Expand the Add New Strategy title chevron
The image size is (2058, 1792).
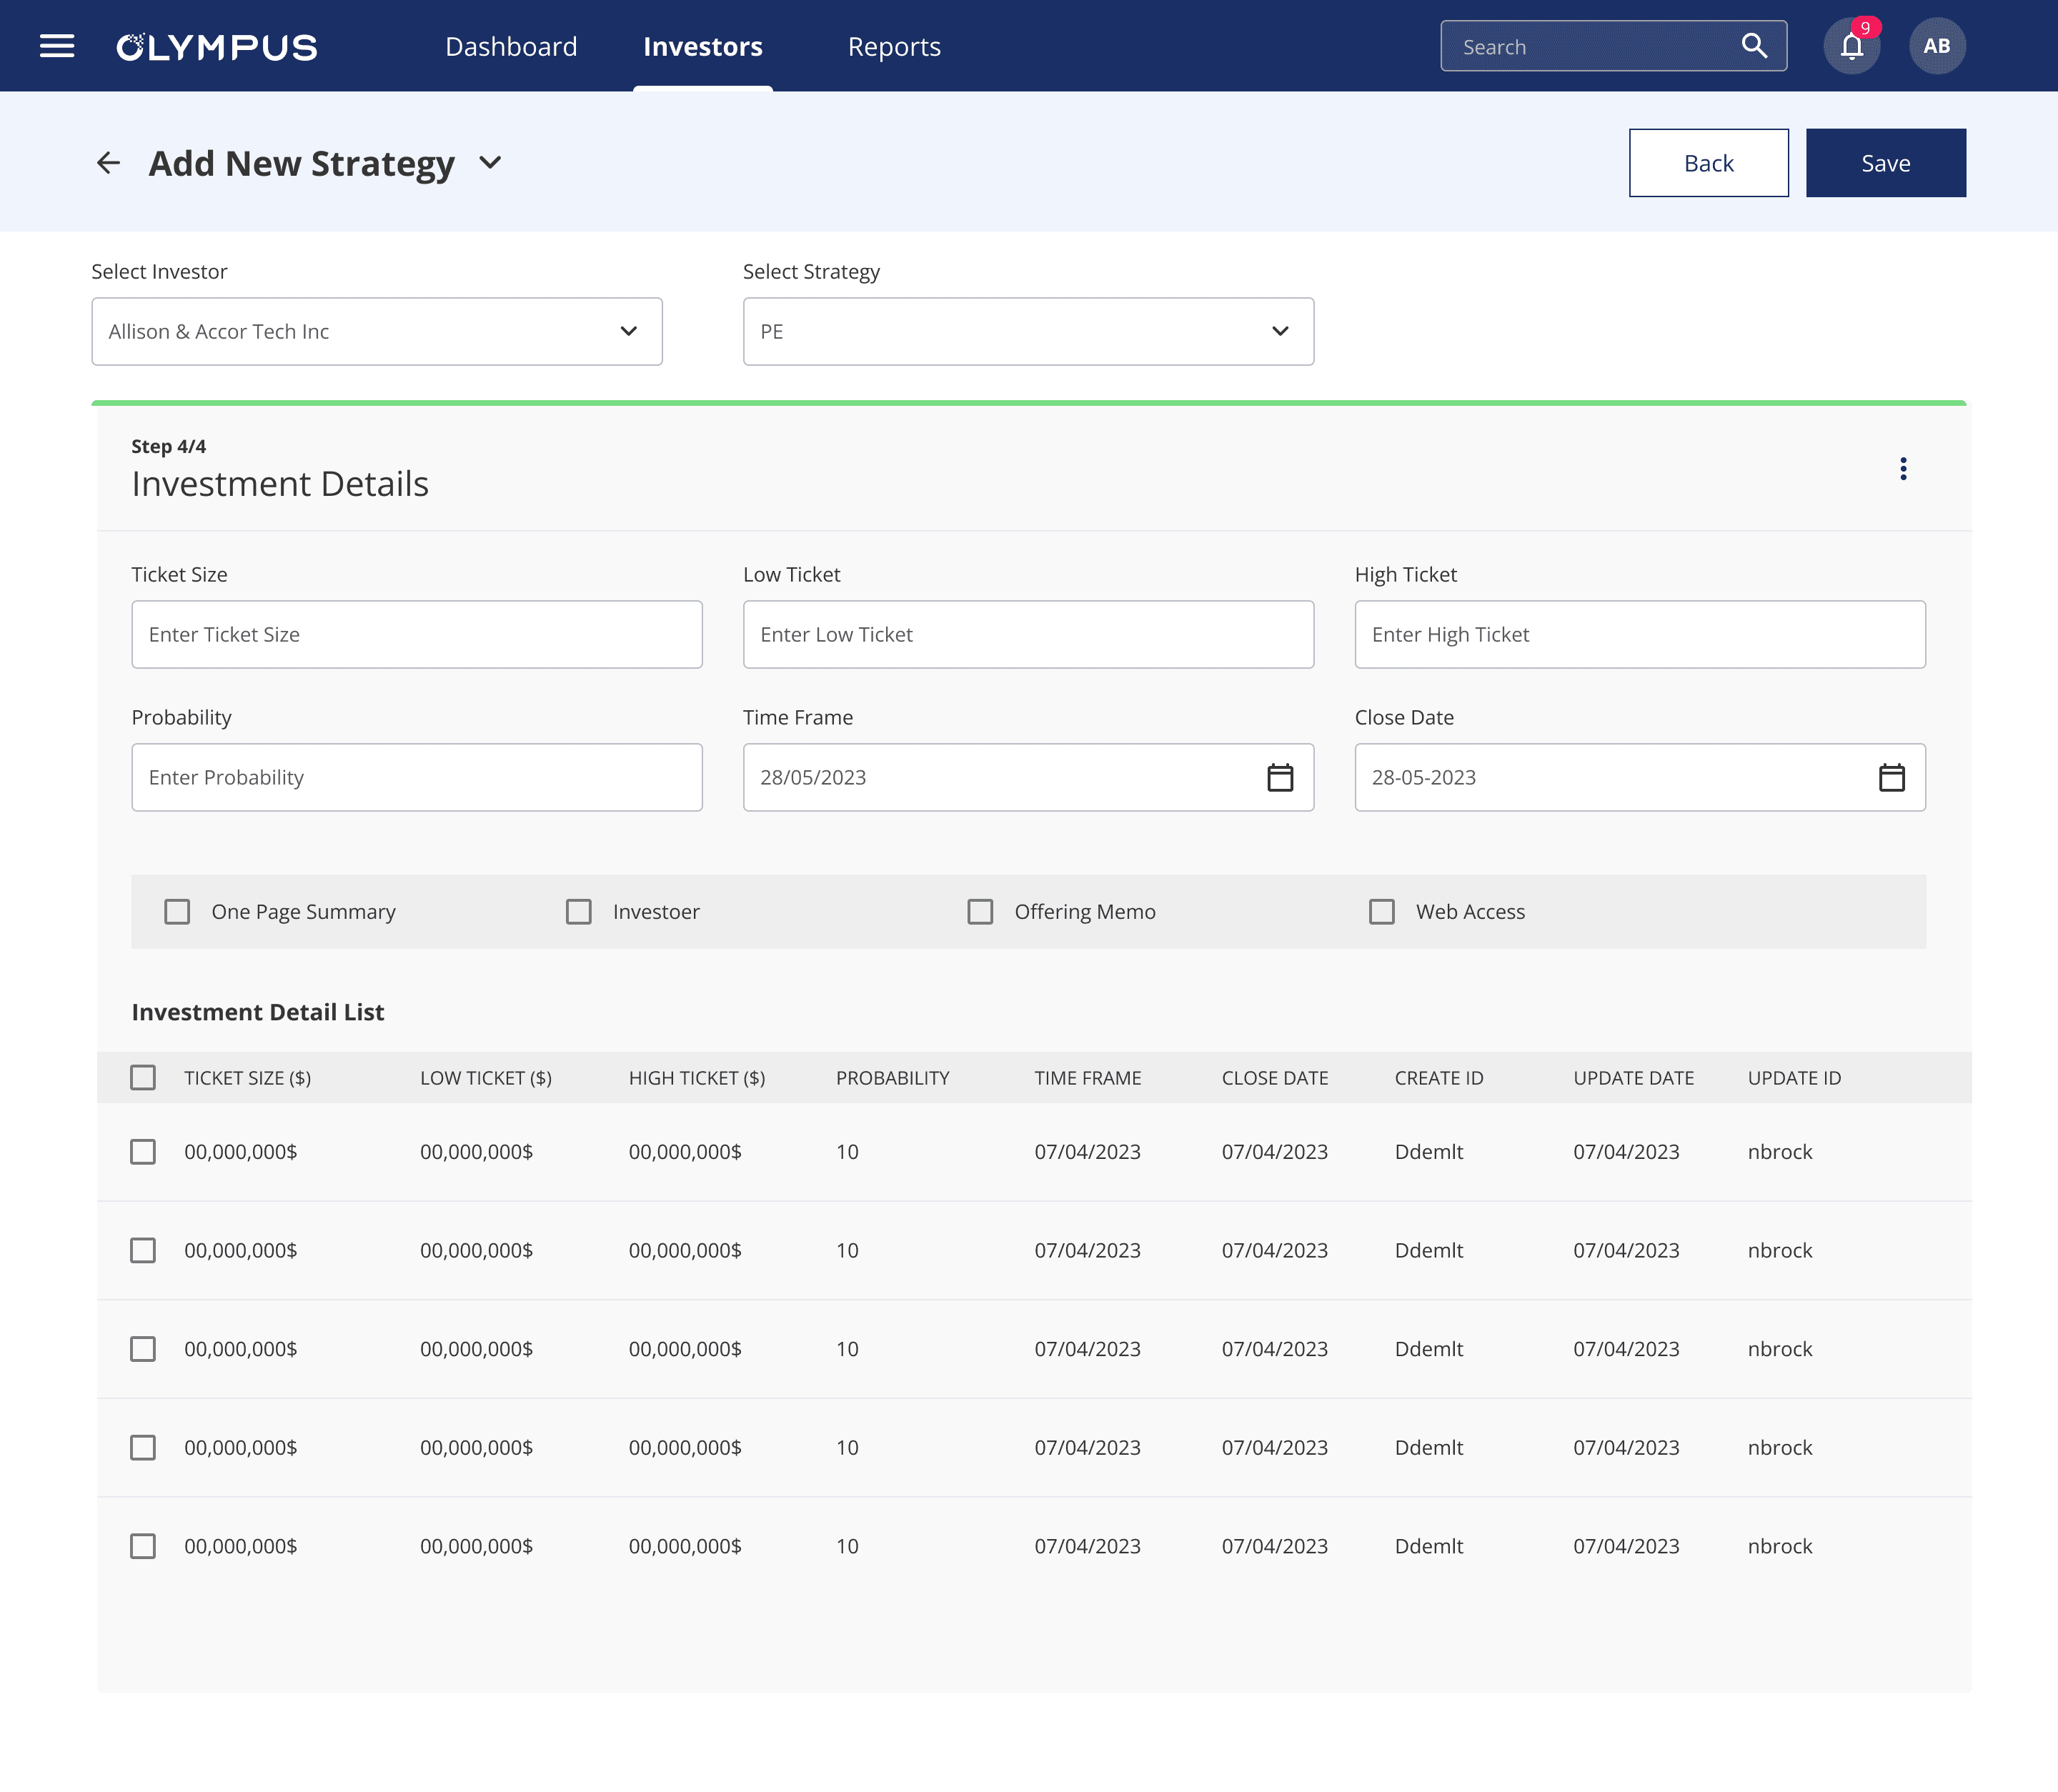point(490,163)
